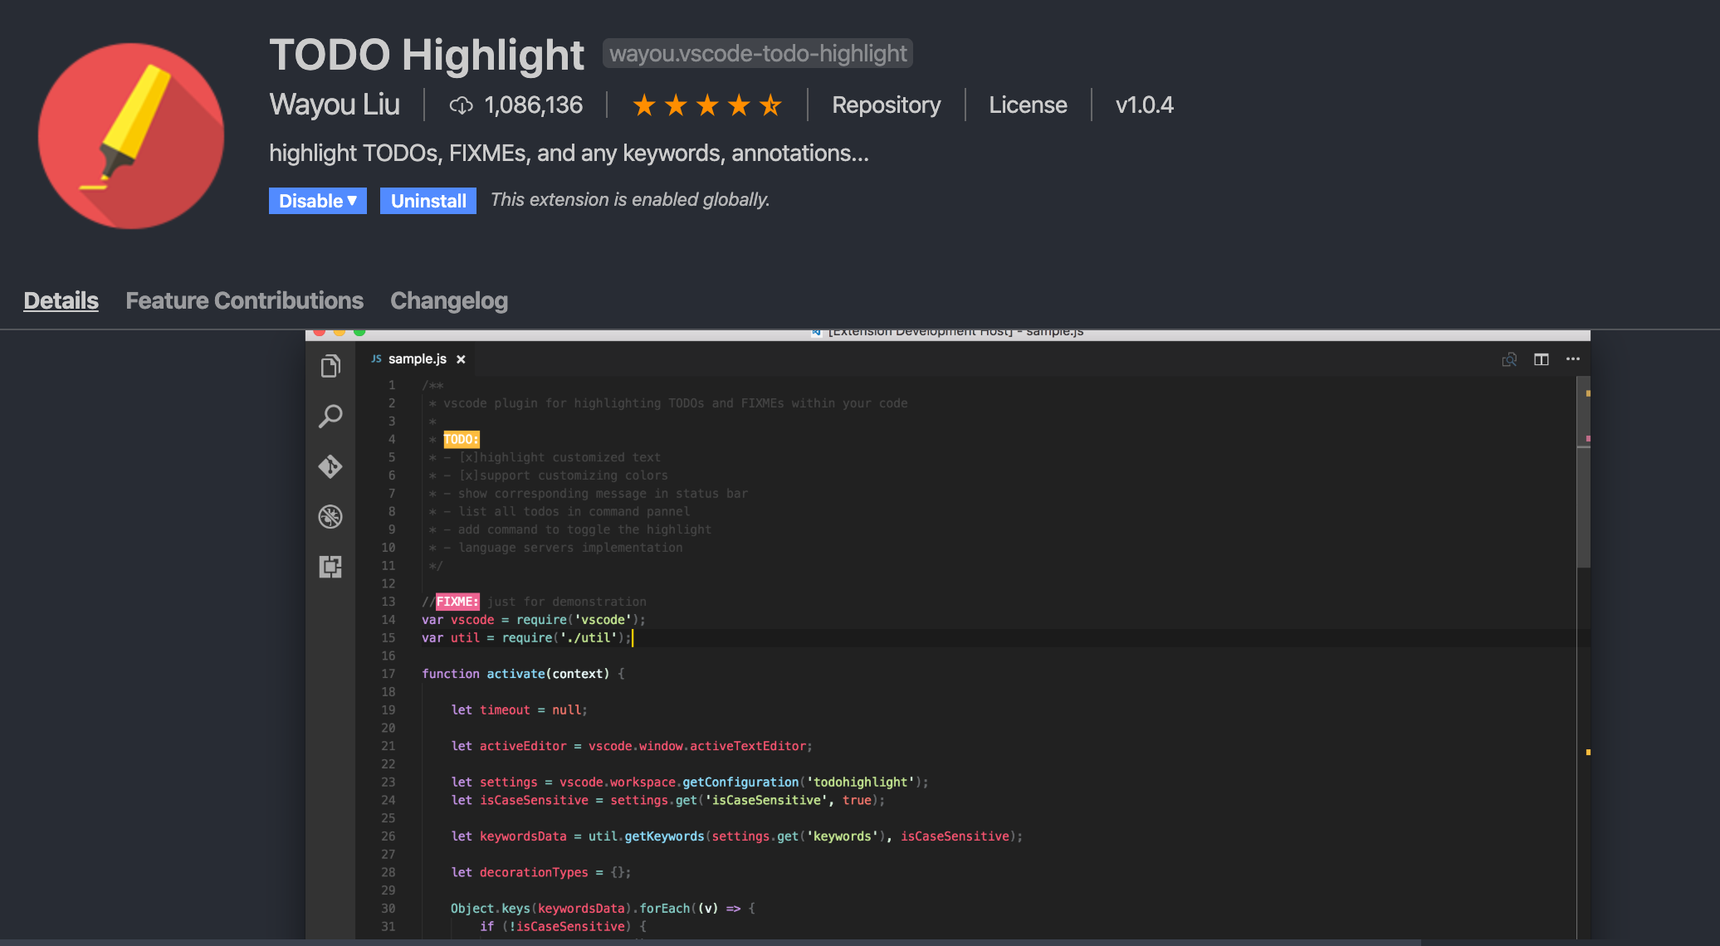Split the editor using the split icon

pyautogui.click(x=1541, y=358)
